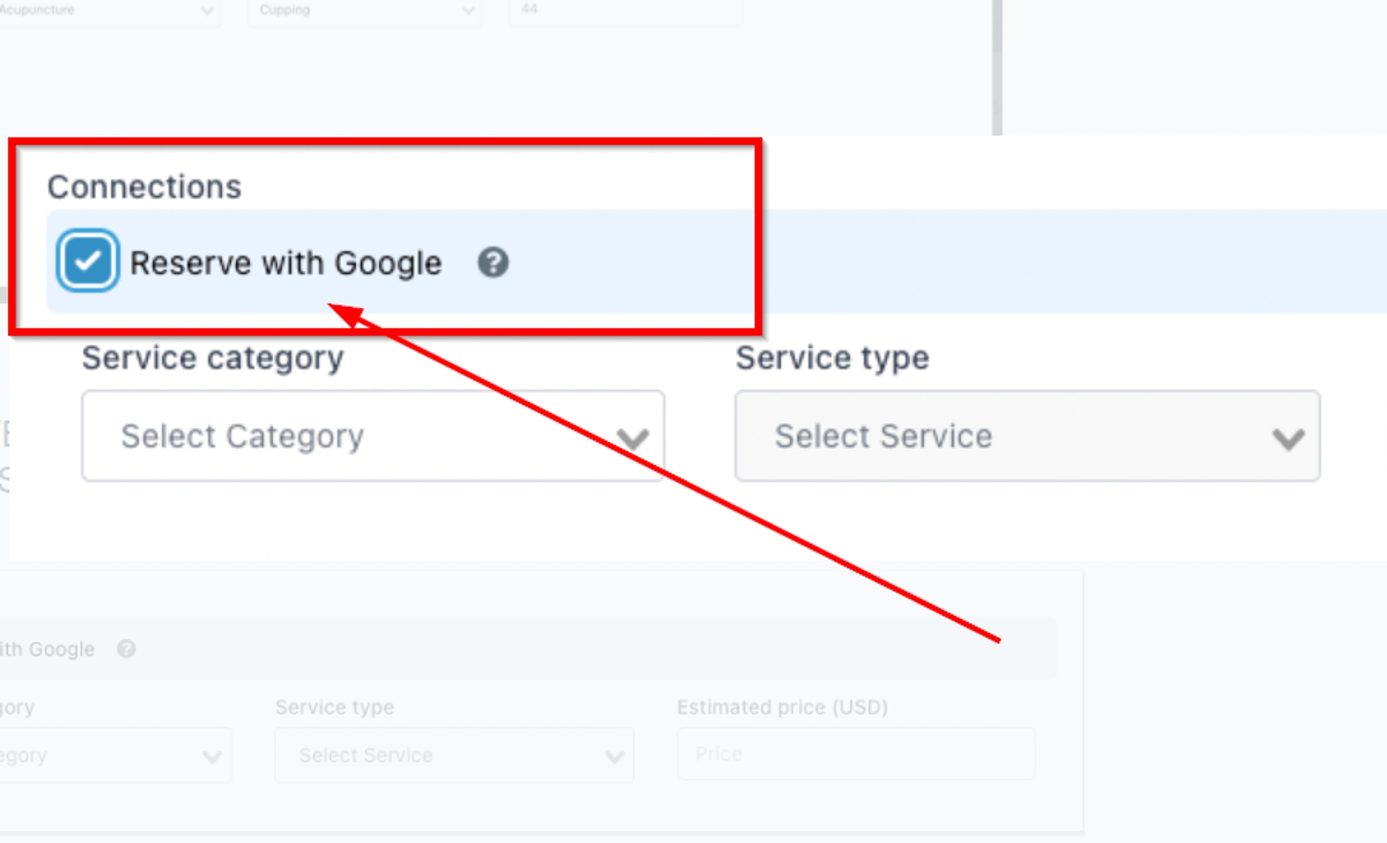Click the Connections heading
The image size is (1387, 843).
coord(144,187)
